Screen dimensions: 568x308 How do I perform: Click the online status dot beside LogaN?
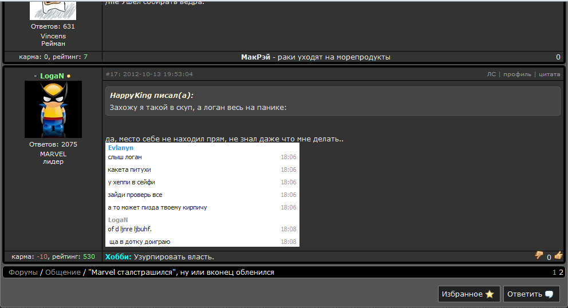click(69, 76)
